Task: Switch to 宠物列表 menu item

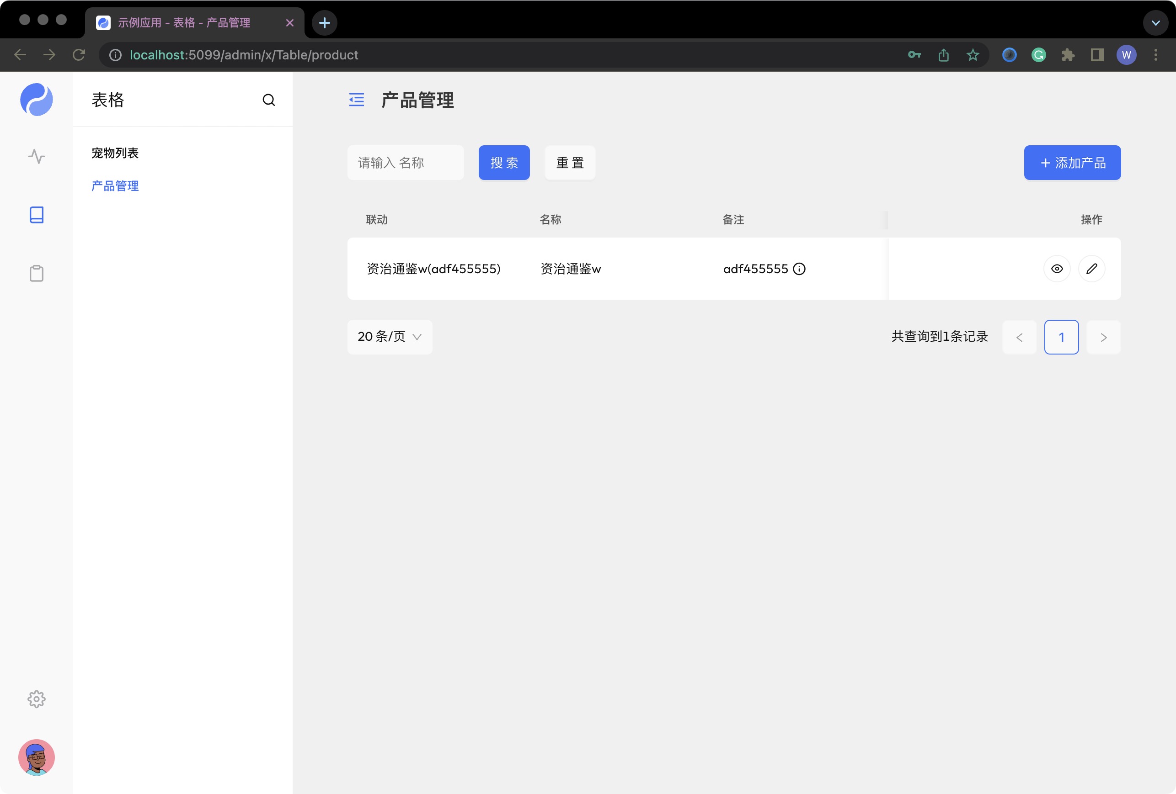Action: 115,153
